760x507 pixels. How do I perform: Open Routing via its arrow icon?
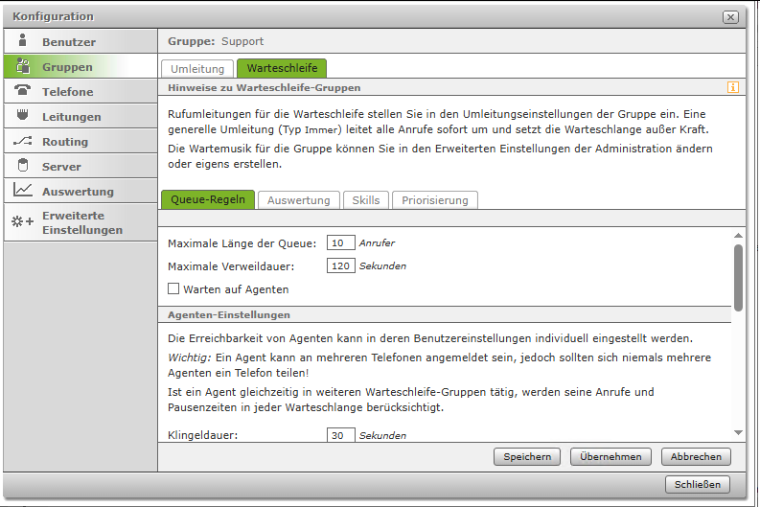click(22, 141)
